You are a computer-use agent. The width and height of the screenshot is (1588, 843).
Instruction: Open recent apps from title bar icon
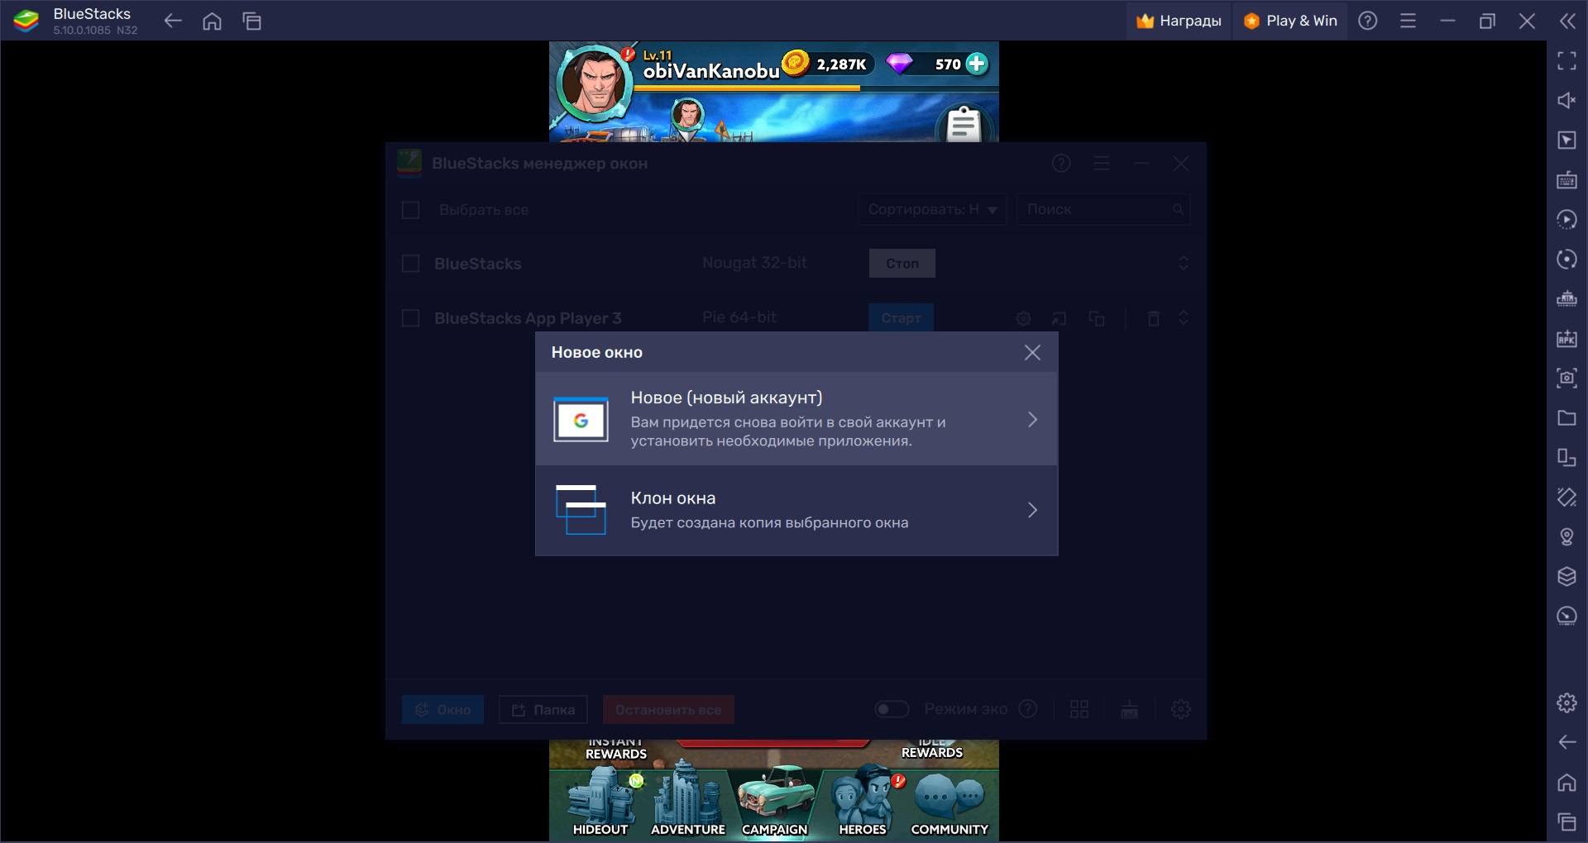click(x=252, y=21)
